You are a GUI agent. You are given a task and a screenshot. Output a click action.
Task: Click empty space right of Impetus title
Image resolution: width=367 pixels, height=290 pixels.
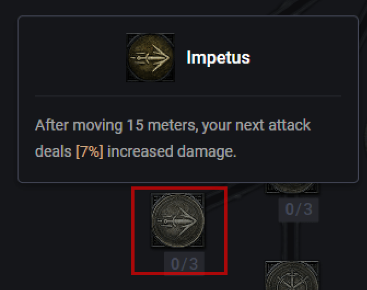click(295, 58)
